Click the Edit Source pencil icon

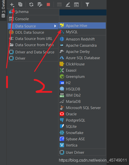click(68, 5)
